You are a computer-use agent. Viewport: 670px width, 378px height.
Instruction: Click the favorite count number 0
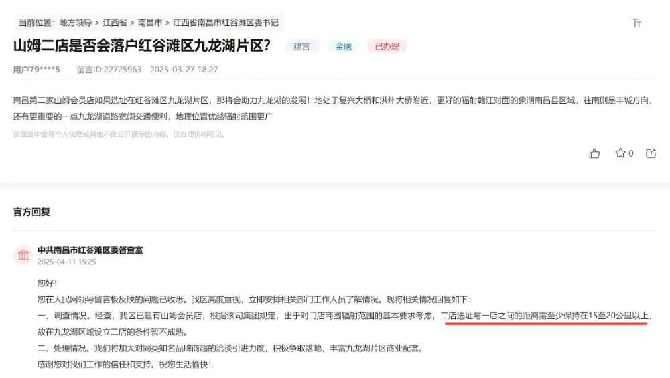click(x=630, y=153)
